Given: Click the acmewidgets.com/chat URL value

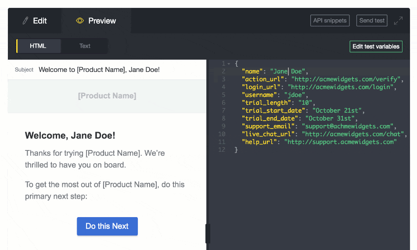Looking at the screenshot, I should [353, 134].
